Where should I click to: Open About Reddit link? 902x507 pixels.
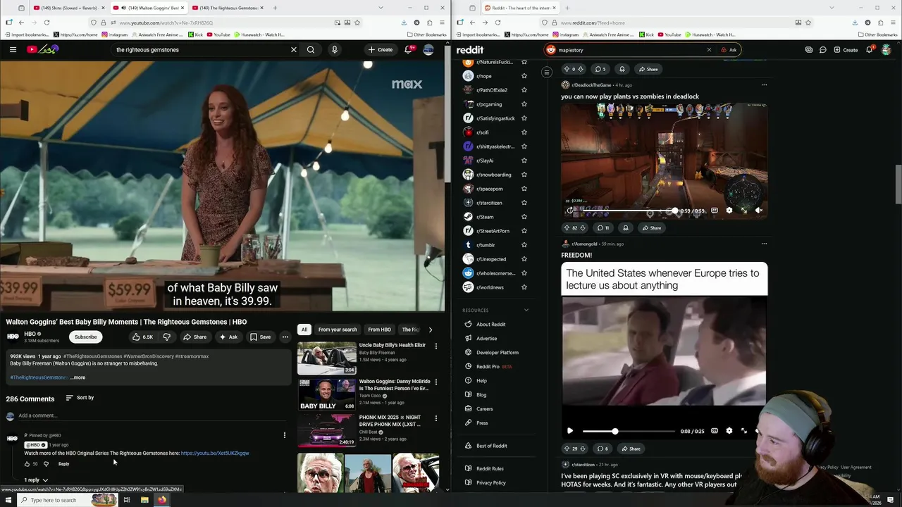click(x=490, y=325)
